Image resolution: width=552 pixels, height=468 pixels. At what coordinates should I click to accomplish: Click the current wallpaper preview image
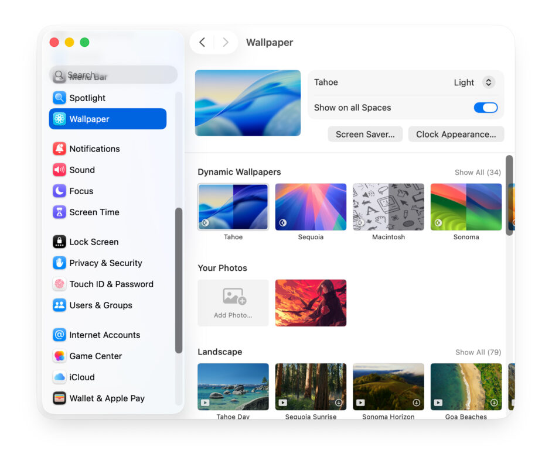pos(248,103)
